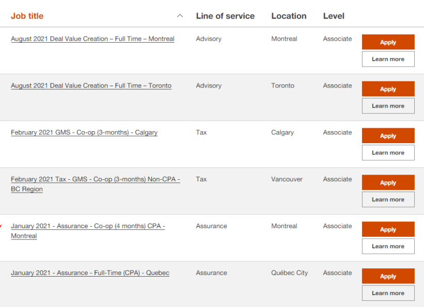Viewport: 424px width, 307px height.
Task: Click the sort chevron beside Job title
Action: point(180,16)
